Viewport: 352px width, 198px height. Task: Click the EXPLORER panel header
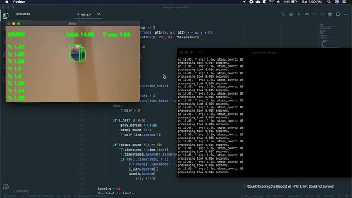(23, 14)
